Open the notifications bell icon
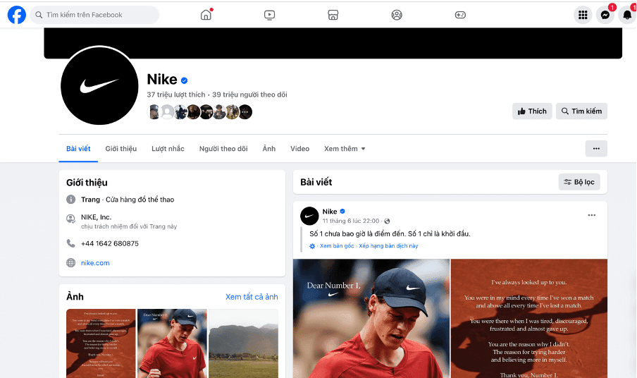 [627, 15]
